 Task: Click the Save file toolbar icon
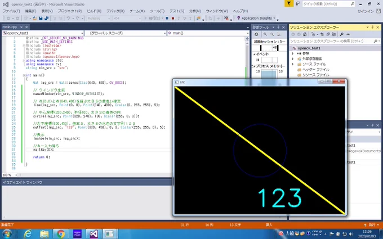[x=41, y=19]
